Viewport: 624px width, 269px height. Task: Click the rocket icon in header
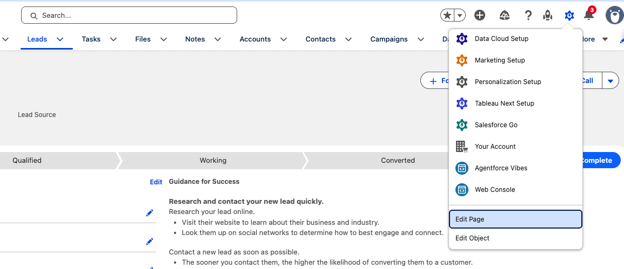pyautogui.click(x=548, y=16)
